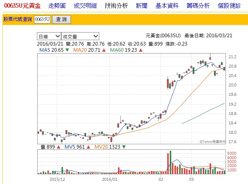Click the MA60 19.23 legend label

(123, 50)
